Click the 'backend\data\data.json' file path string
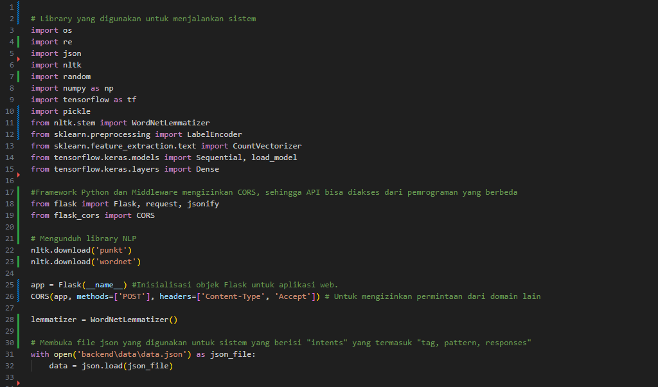The width and height of the screenshot is (658, 387). tap(131, 354)
